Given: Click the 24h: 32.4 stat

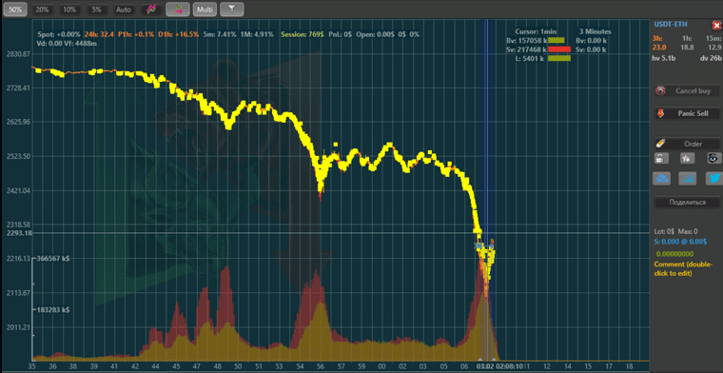Looking at the screenshot, I should (x=100, y=34).
